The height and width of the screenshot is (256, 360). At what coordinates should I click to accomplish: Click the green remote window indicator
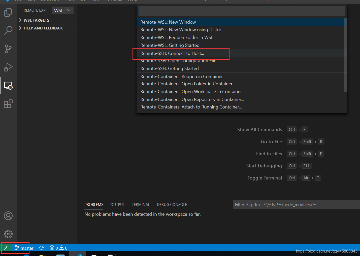click(x=6, y=248)
